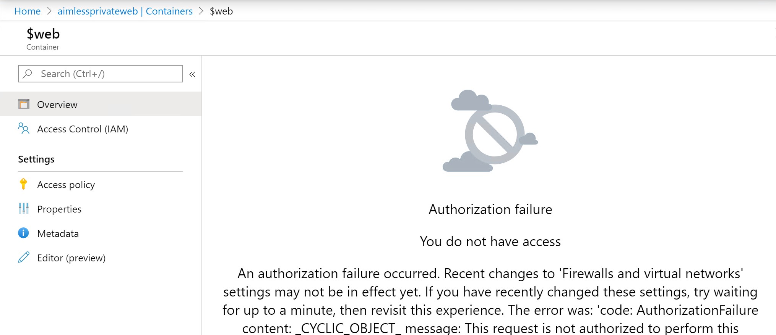776x335 pixels.
Task: Click the Overview icon in sidebar
Action: pyautogui.click(x=24, y=104)
